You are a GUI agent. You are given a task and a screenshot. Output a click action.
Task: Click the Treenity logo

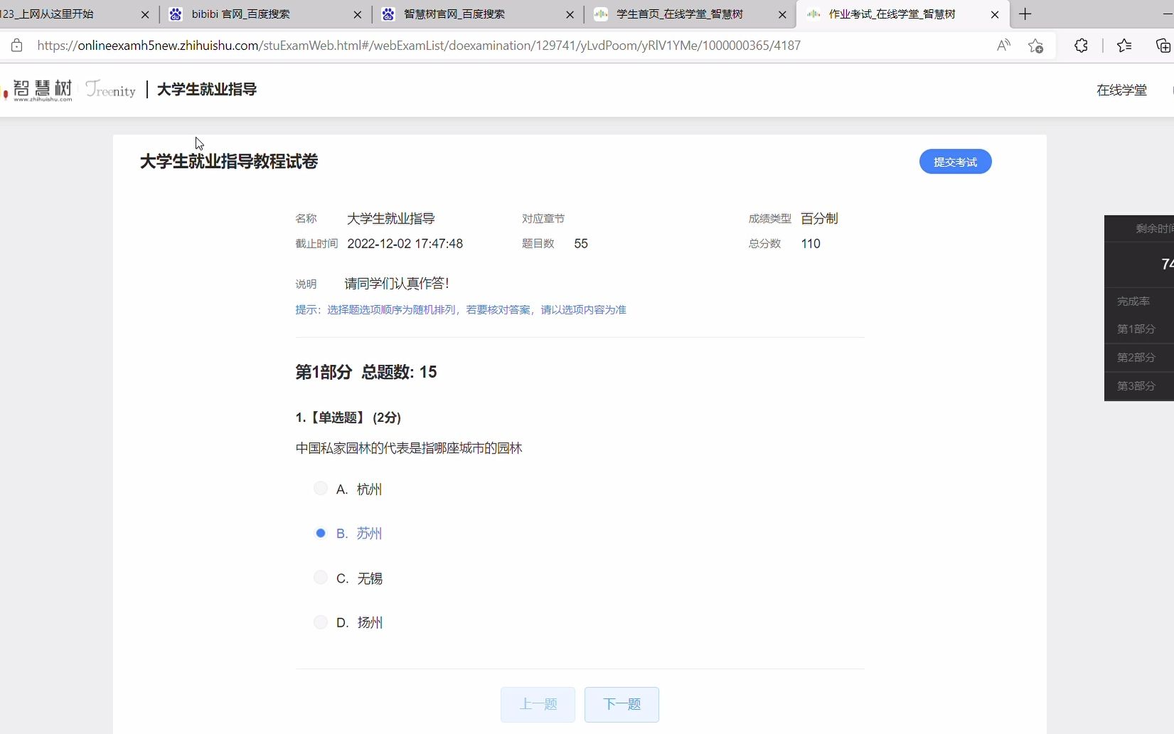[110, 90]
